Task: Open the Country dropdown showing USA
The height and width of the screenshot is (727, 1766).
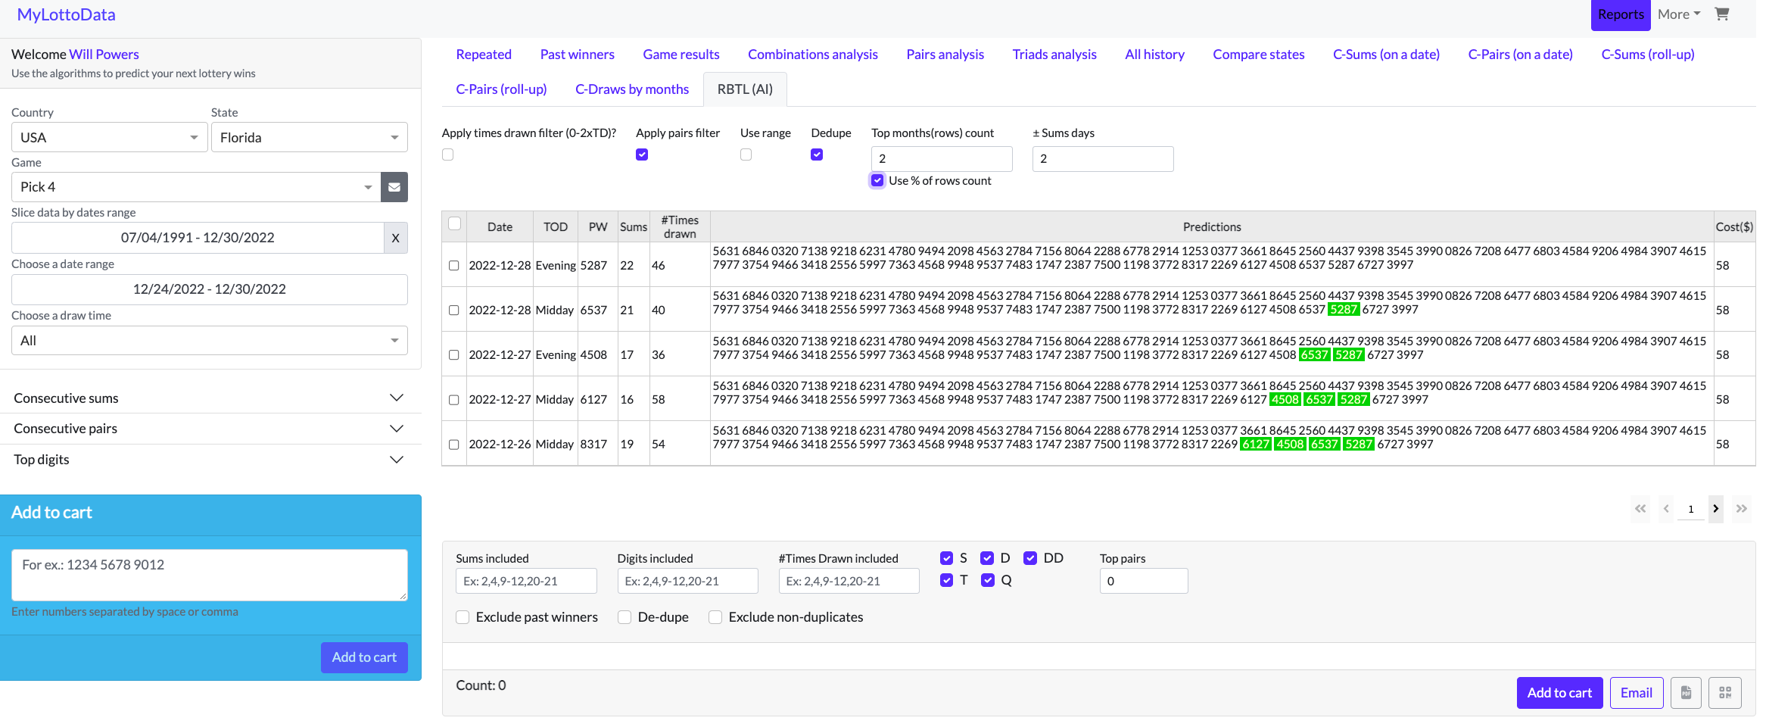Action: [x=110, y=137]
